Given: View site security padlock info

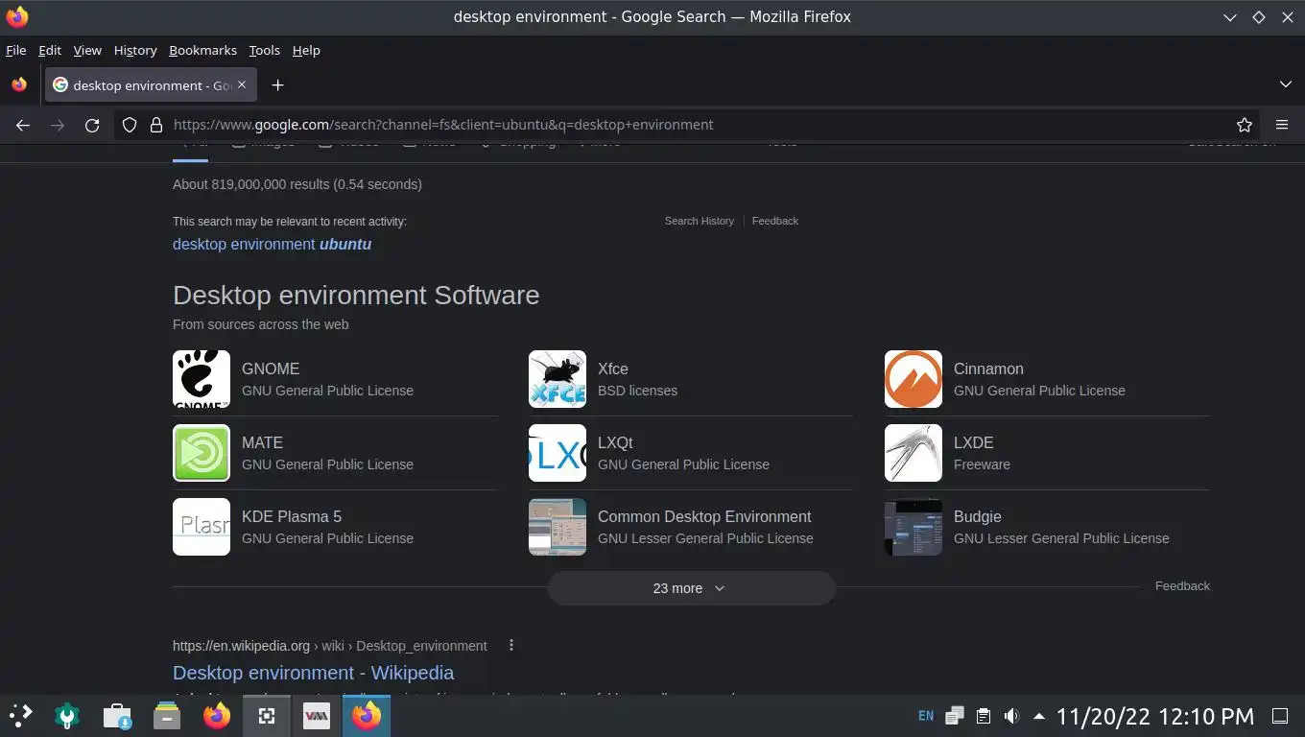Looking at the screenshot, I should pos(155,125).
